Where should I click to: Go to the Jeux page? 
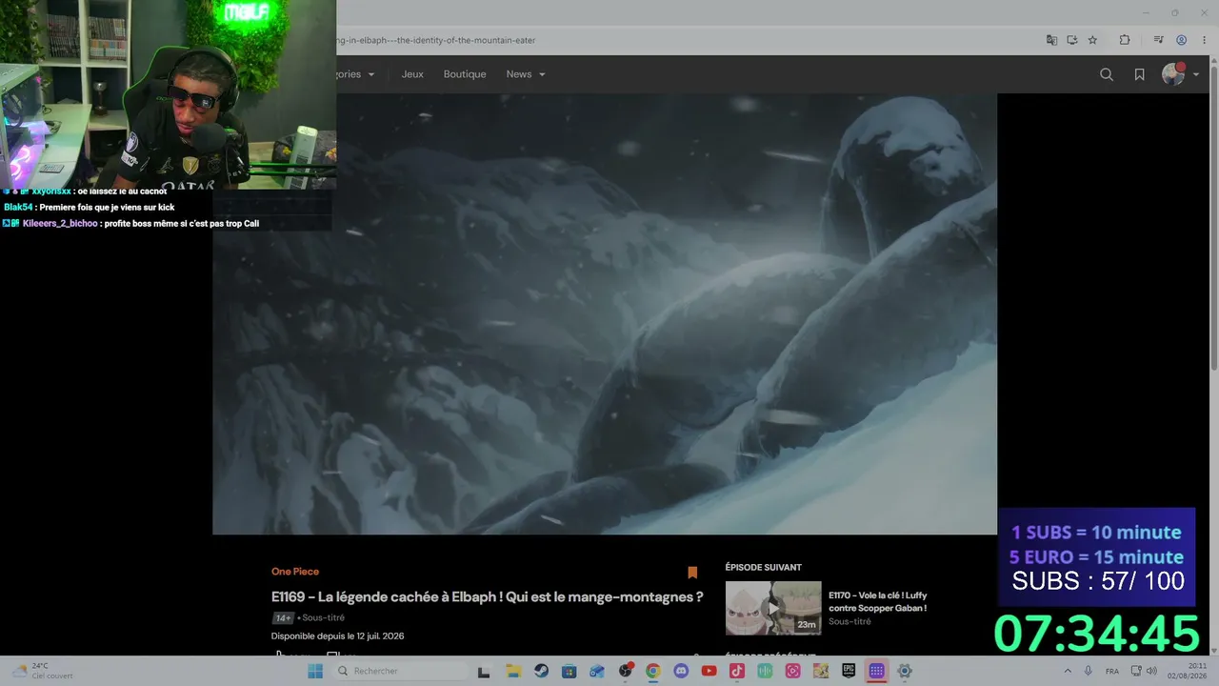pyautogui.click(x=412, y=74)
